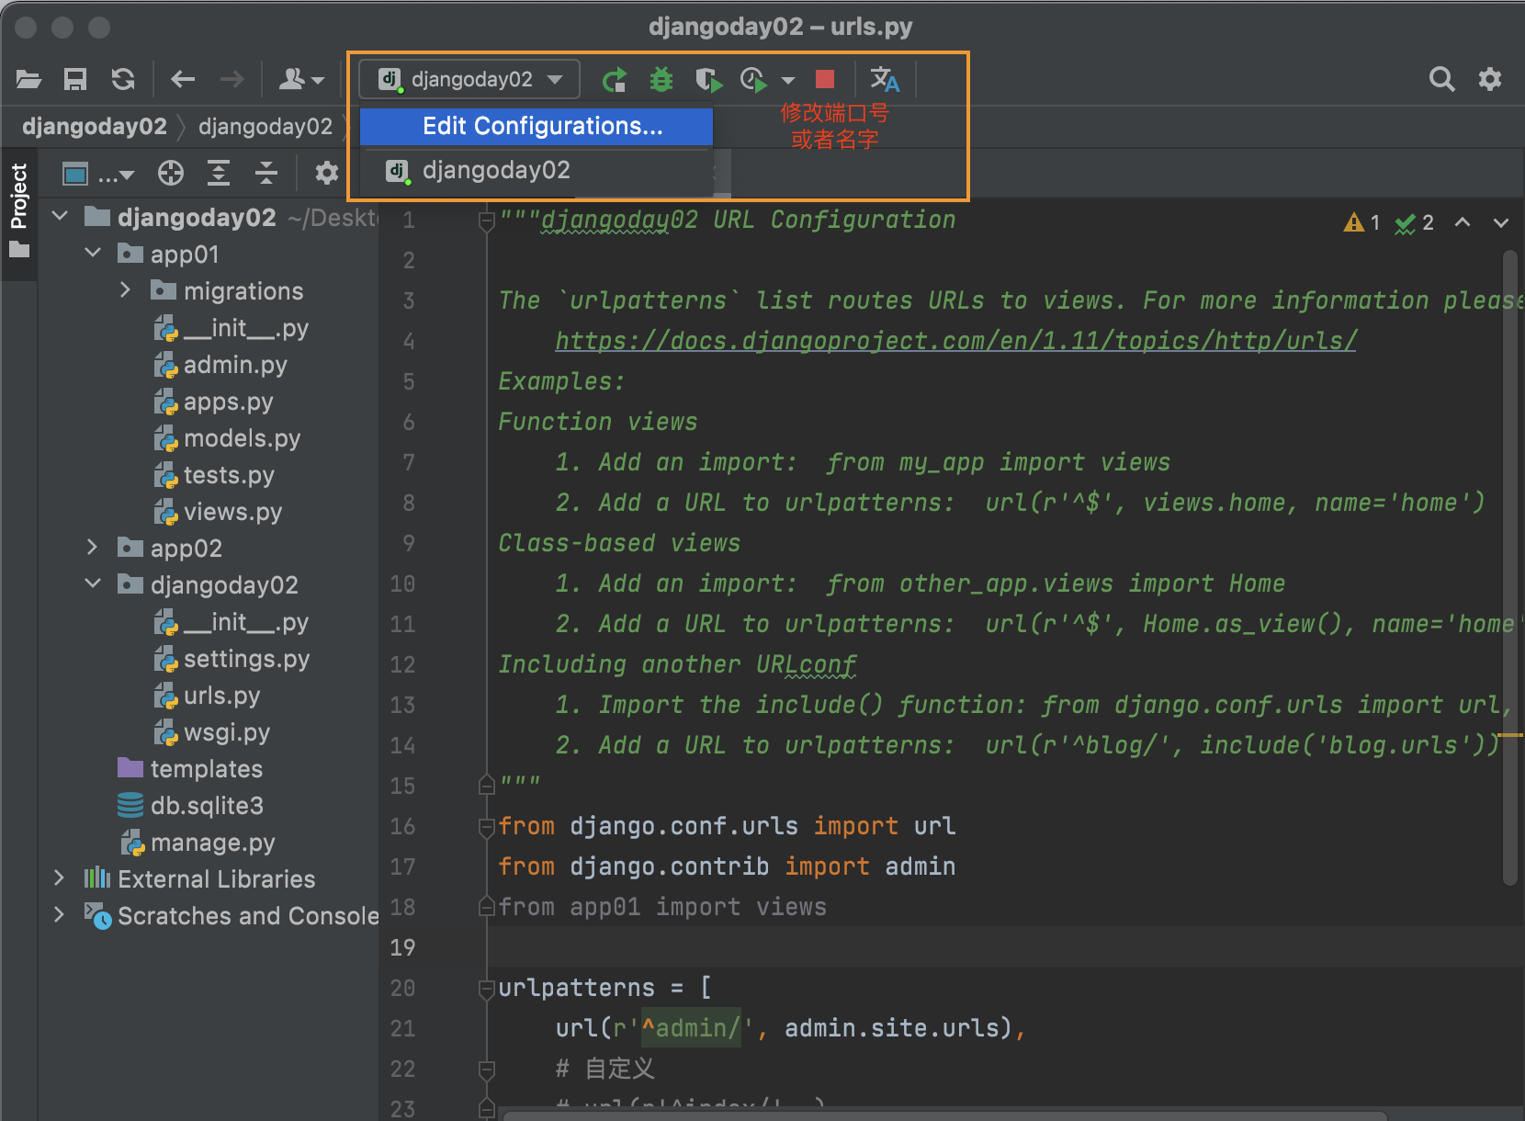Go to next highlighted error arrow
This screenshot has height=1121, width=1525.
[x=1501, y=222]
